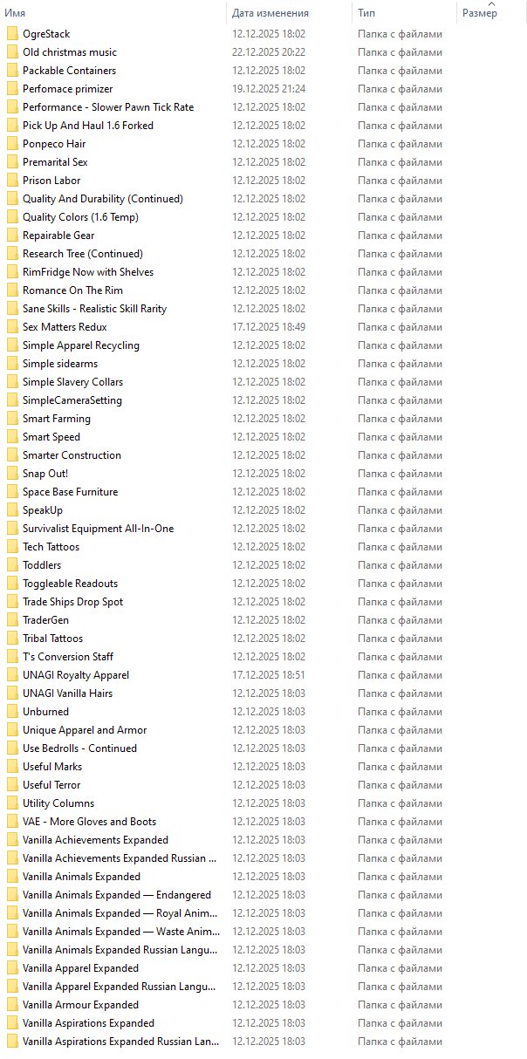Select the Snap Out! folder icon

click(x=11, y=474)
